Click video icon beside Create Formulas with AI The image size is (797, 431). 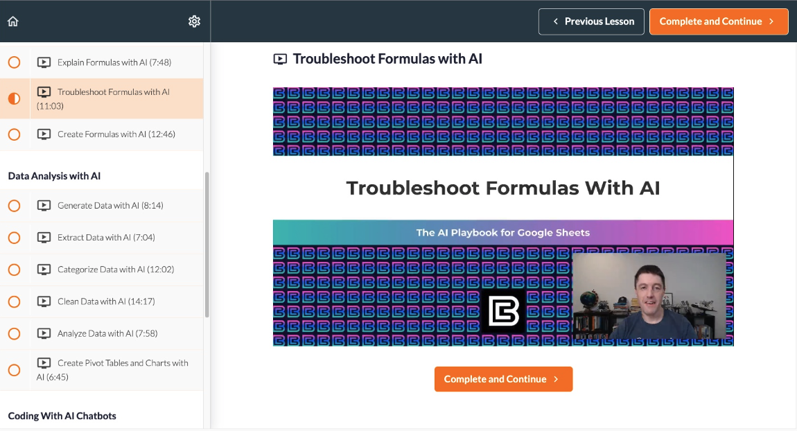tap(44, 134)
